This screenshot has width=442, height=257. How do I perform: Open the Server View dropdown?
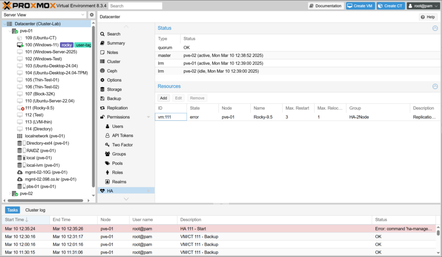83,15
